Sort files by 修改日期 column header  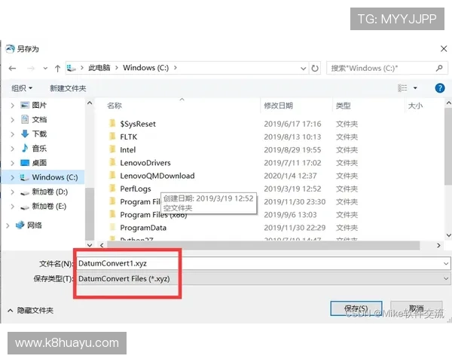point(278,106)
